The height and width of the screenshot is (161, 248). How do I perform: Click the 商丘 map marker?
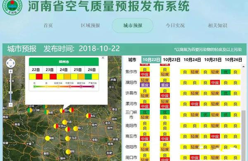[88, 116]
